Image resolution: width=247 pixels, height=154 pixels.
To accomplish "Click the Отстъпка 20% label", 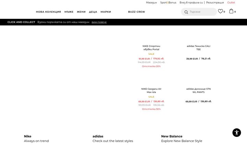I will tap(151, 66).
